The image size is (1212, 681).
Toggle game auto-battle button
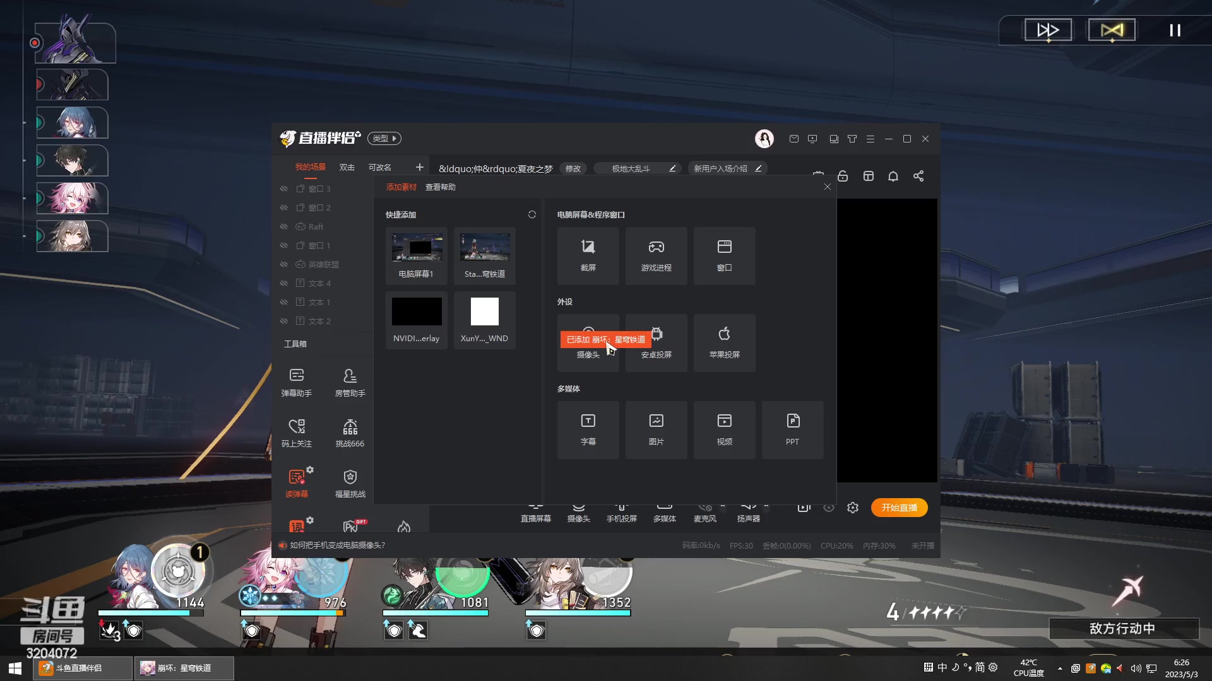pyautogui.click(x=1112, y=30)
